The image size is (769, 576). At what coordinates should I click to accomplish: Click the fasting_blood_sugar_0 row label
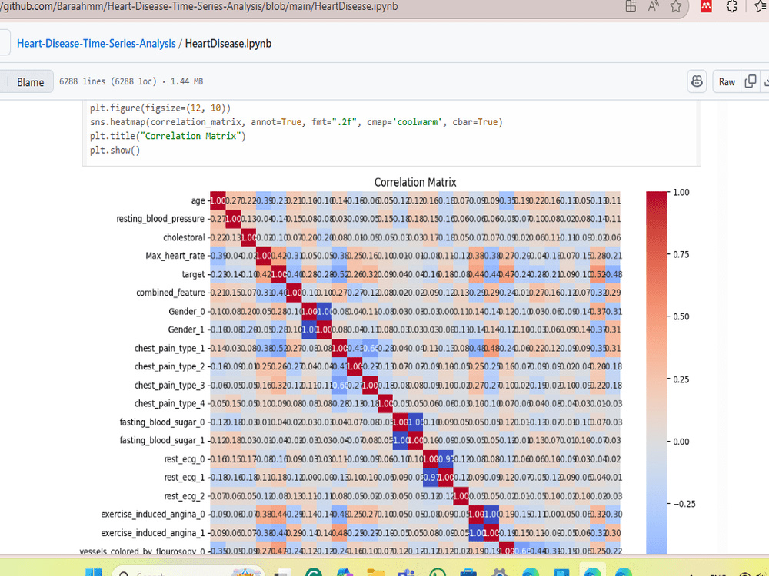pos(161,422)
